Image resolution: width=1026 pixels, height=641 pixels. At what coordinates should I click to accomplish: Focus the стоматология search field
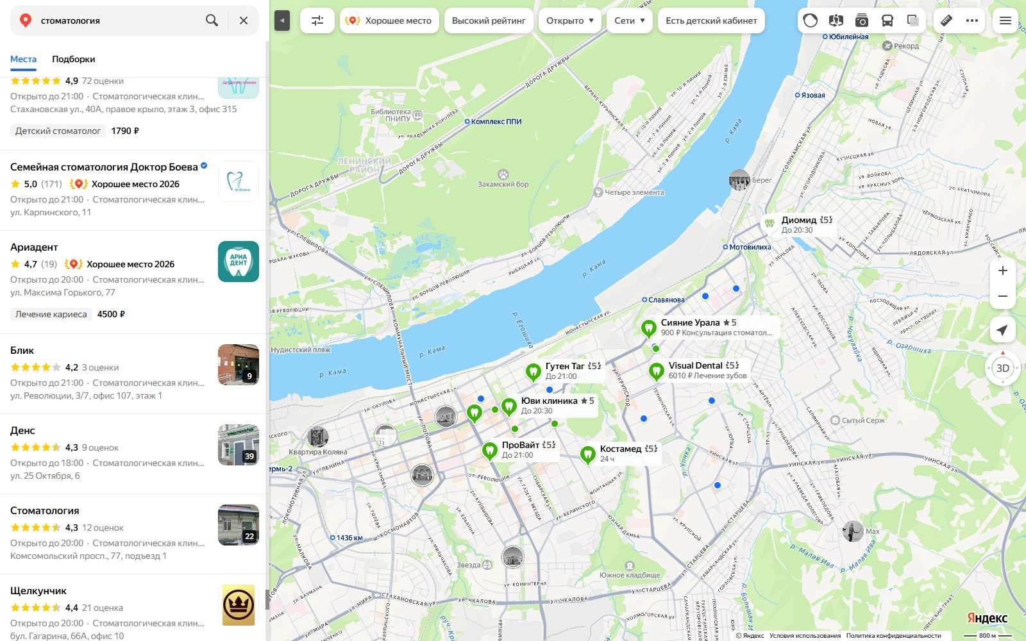119,21
